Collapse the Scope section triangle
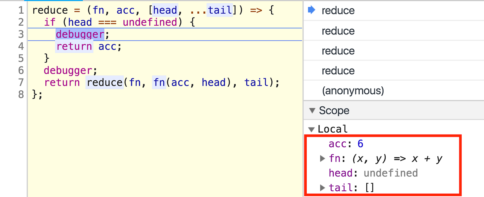This screenshot has width=484, height=197. [312, 111]
